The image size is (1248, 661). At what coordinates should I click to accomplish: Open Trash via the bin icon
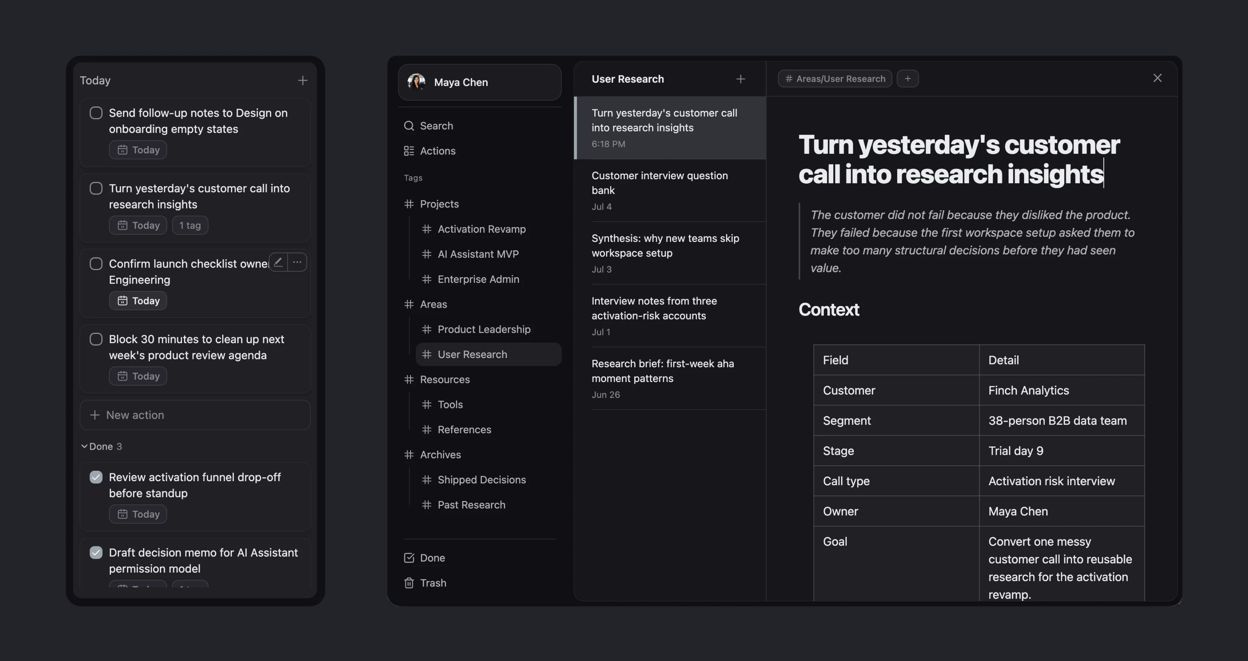click(409, 583)
